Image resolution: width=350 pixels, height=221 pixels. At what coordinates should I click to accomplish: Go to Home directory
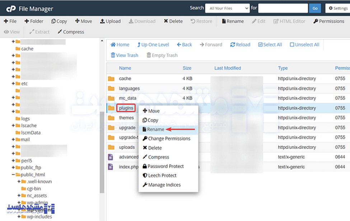click(x=113, y=45)
